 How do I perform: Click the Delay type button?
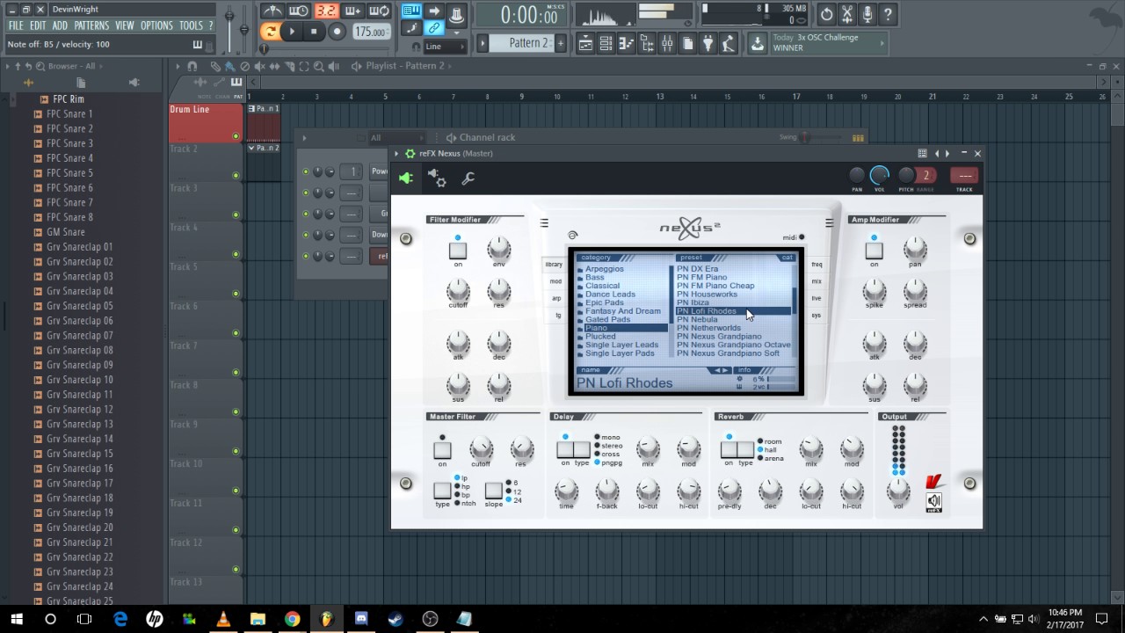coord(582,450)
